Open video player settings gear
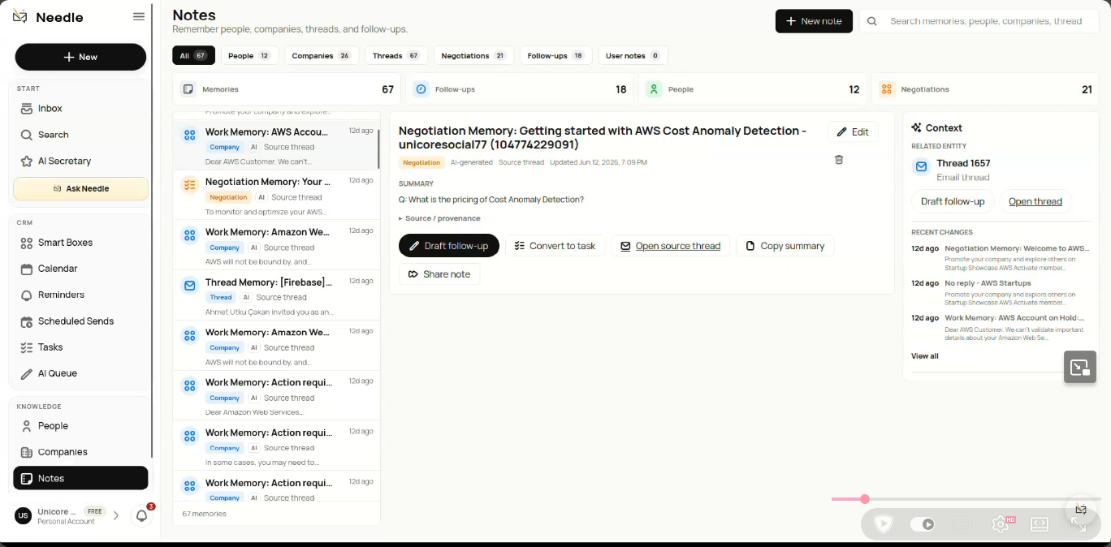 point(1001,524)
